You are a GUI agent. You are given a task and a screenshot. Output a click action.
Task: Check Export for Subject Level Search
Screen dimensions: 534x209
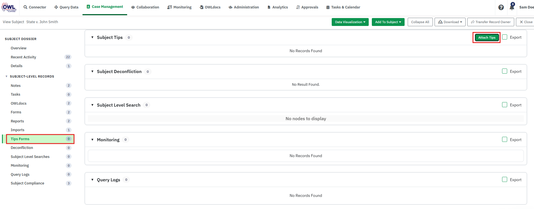tap(505, 105)
